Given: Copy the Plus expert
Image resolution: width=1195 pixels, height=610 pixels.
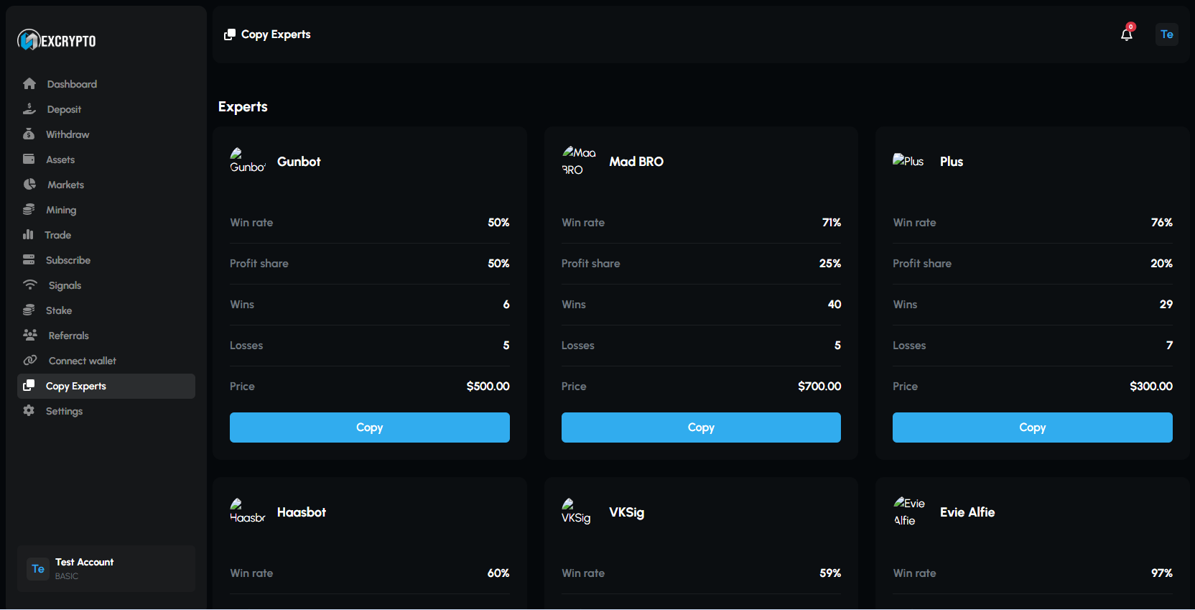Looking at the screenshot, I should (x=1033, y=428).
